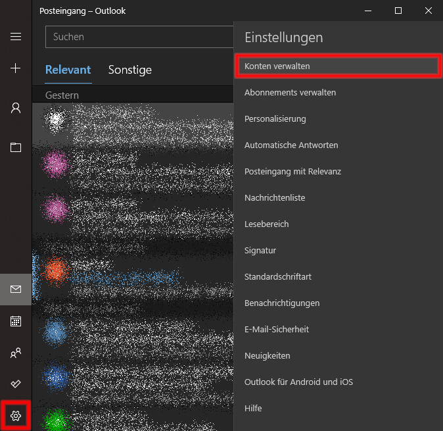Open folders via the folder icon
The image size is (443, 431).
click(16, 147)
